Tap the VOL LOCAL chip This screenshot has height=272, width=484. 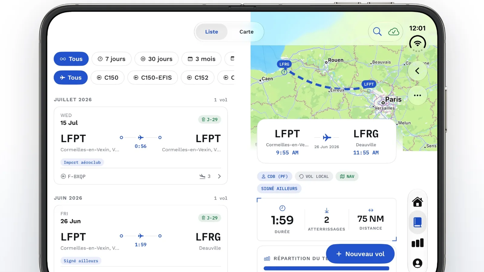click(x=314, y=176)
